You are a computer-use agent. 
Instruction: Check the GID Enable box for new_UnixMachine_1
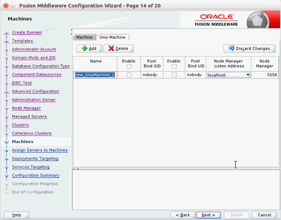[x=129, y=75]
